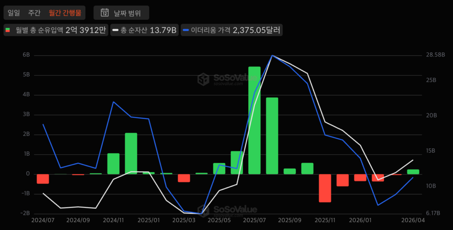This screenshot has width=453, height=230.
Task: Click the blue line swatch for 이더리움 가격
Action: (x=187, y=30)
